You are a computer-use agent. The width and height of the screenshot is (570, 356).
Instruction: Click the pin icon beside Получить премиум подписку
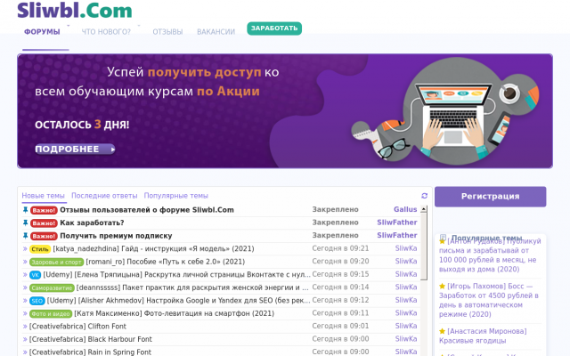pos(25,236)
